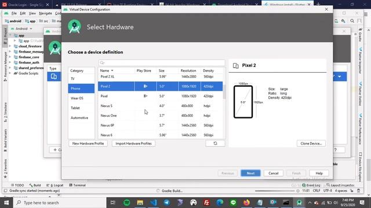Expand the firebase_core module

pyautogui.click(x=10, y=57)
